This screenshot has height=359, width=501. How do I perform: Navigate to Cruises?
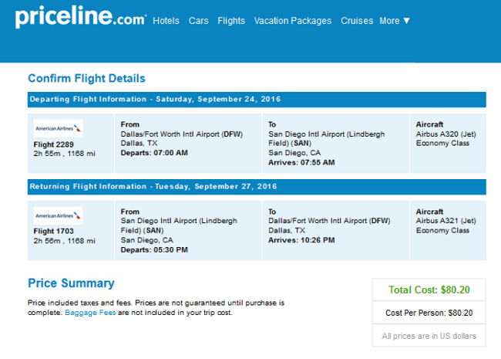[x=357, y=21]
